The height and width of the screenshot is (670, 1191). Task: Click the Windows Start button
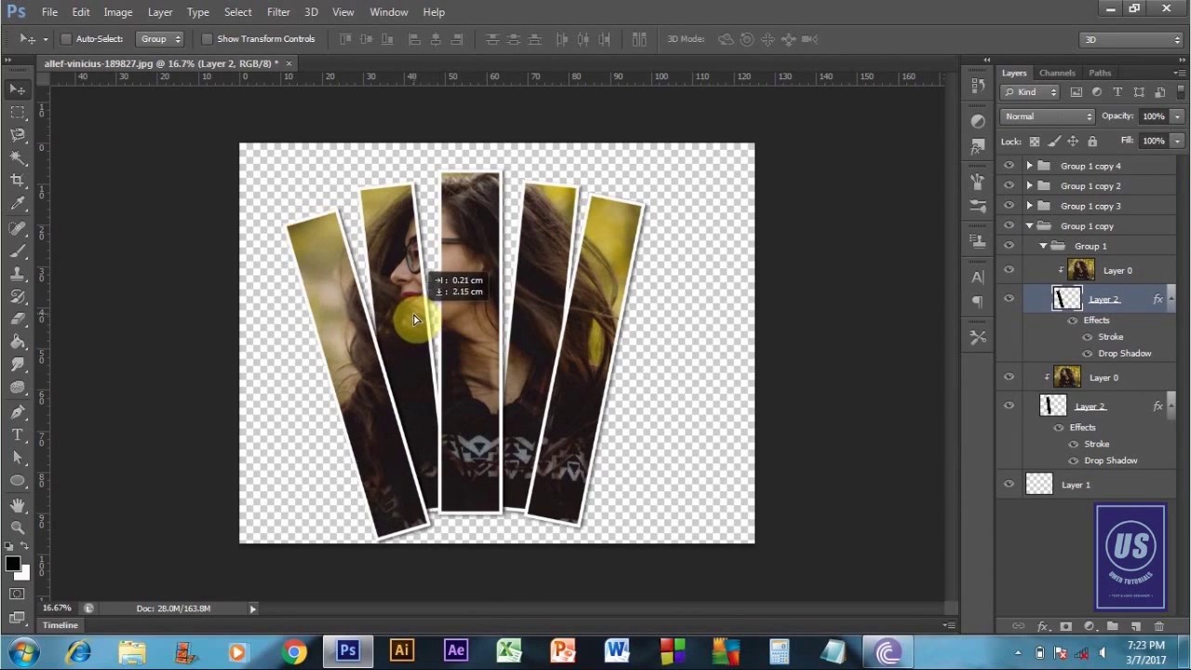pyautogui.click(x=22, y=651)
